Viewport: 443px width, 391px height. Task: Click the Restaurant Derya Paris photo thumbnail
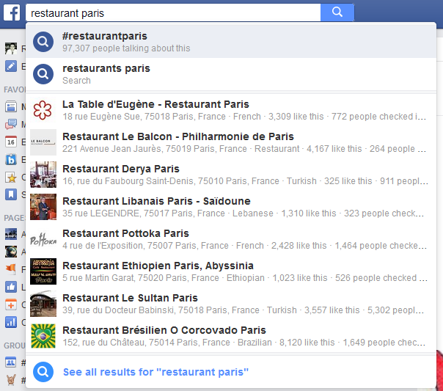(x=43, y=175)
